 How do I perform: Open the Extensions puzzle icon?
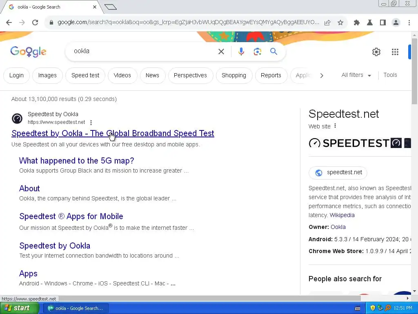click(357, 22)
